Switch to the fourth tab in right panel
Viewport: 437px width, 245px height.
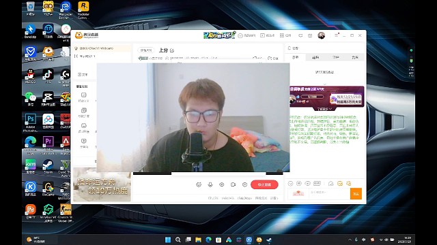(x=355, y=57)
